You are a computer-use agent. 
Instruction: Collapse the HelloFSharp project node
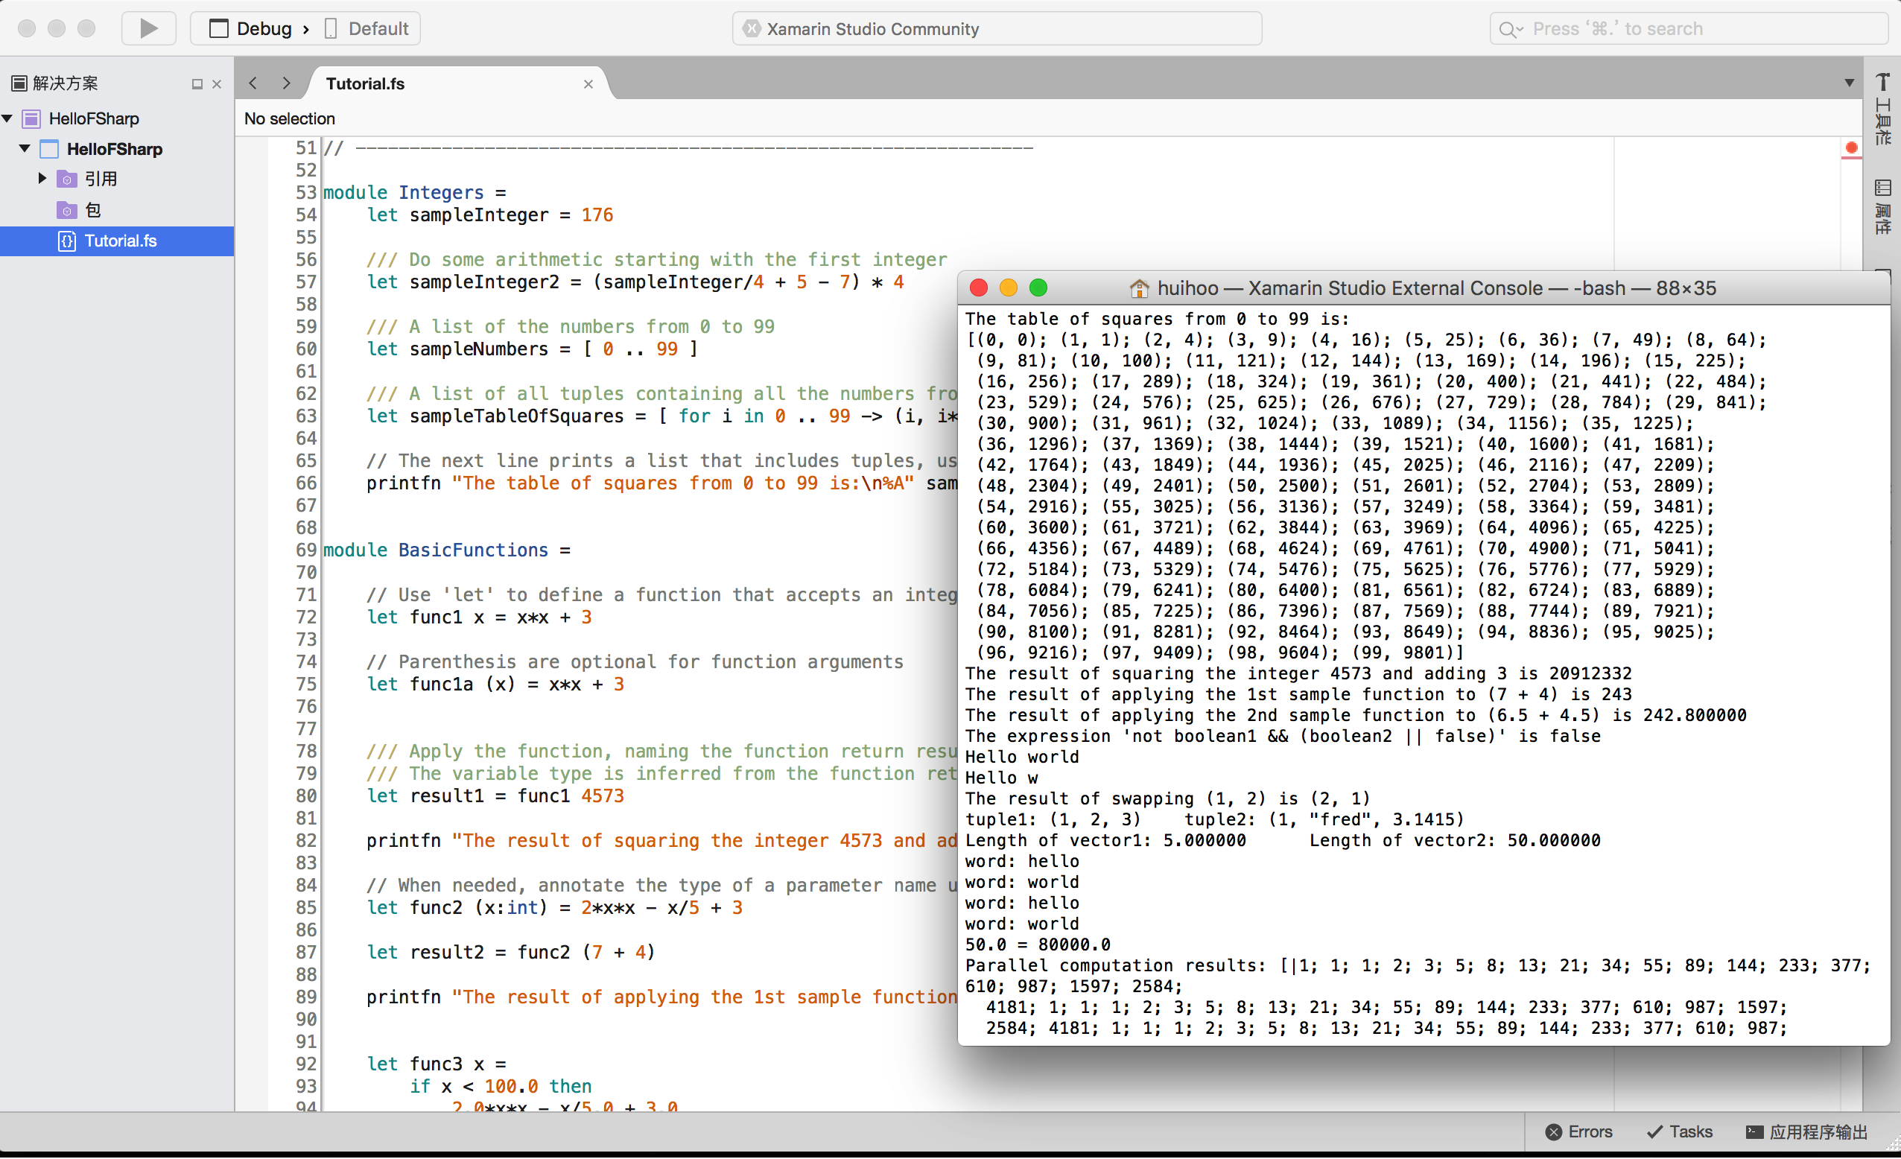click(x=25, y=148)
